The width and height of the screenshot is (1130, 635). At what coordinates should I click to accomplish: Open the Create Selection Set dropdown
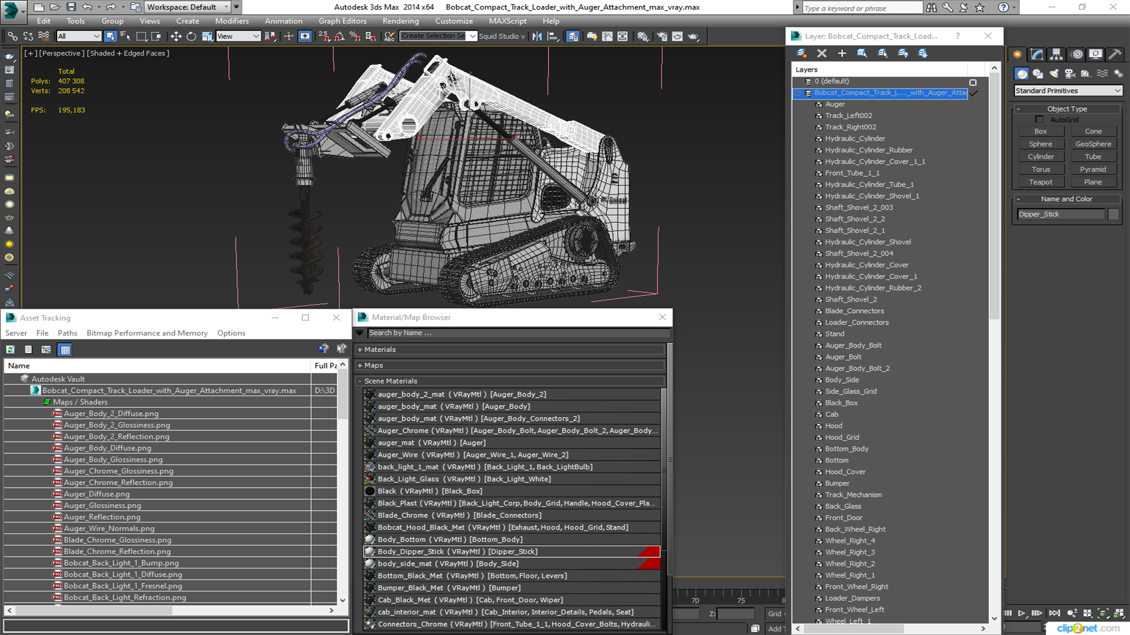(x=438, y=36)
